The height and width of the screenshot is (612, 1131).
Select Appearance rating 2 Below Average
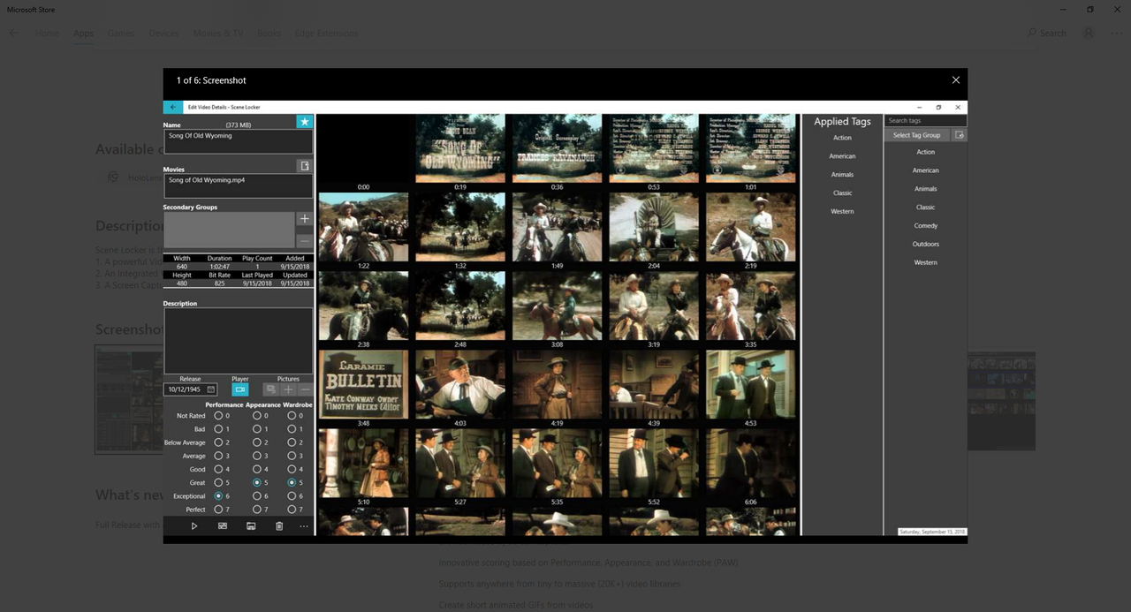coord(256,442)
